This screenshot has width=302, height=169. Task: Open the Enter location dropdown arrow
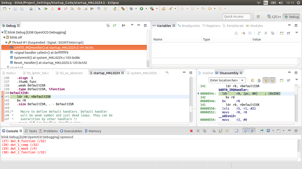point(242,80)
